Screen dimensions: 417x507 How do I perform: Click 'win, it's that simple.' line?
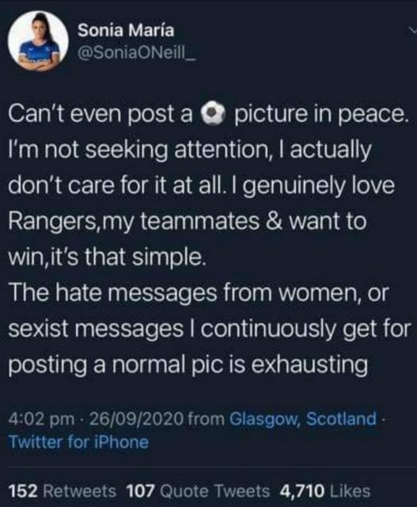pos(107,257)
